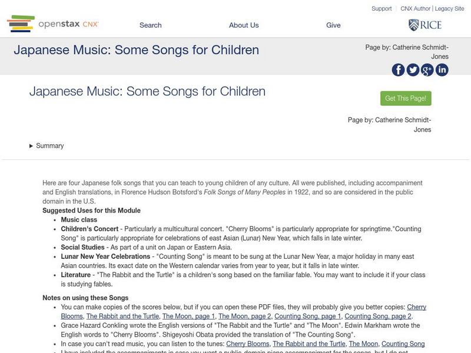Open the Support link
The image size is (471, 353).
(382, 9)
